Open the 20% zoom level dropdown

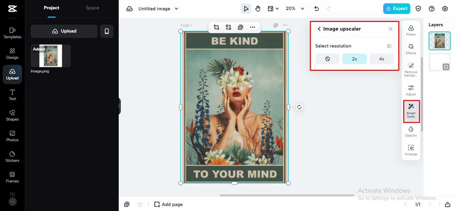[295, 9]
